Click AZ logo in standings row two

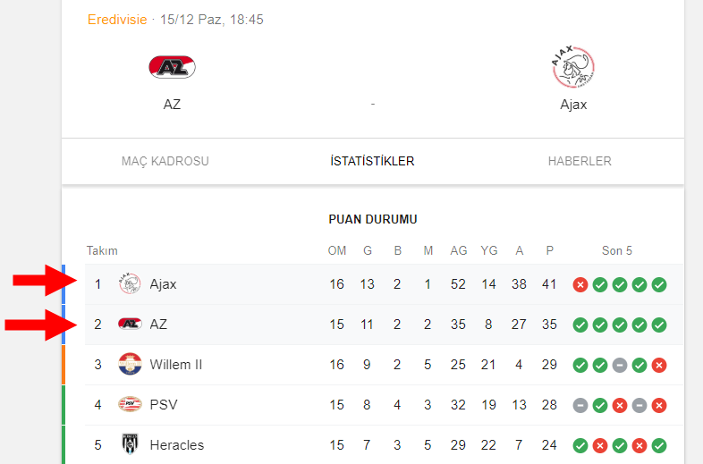tap(130, 324)
